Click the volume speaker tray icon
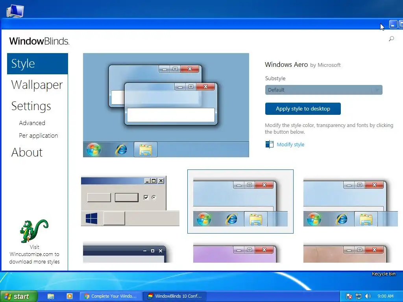Viewport: 403px width, 302px height. 368,296
